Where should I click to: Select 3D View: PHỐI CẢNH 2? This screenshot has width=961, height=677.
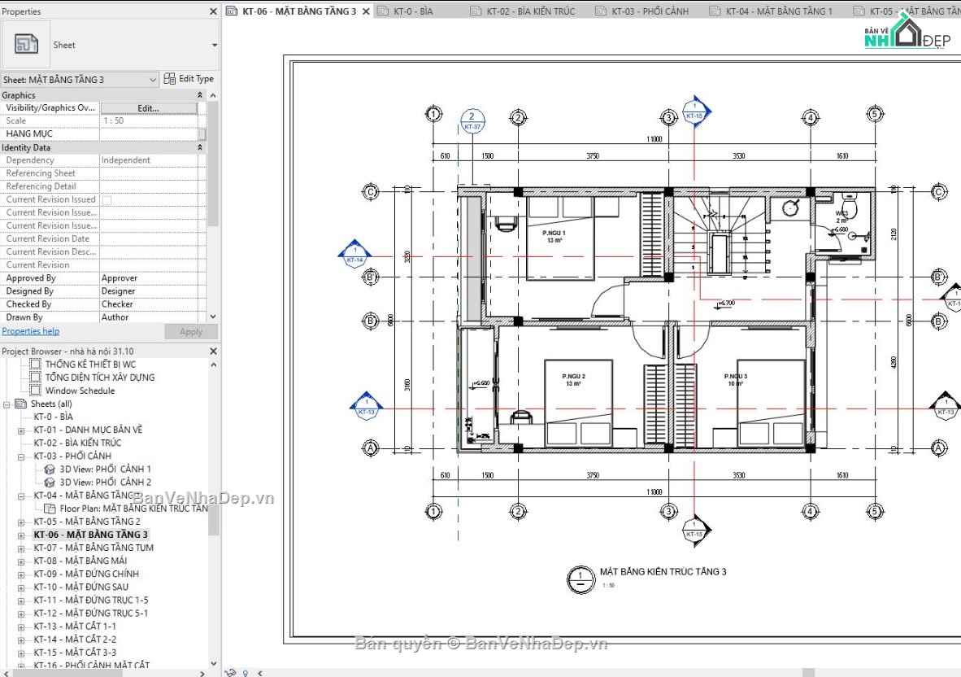106,483
